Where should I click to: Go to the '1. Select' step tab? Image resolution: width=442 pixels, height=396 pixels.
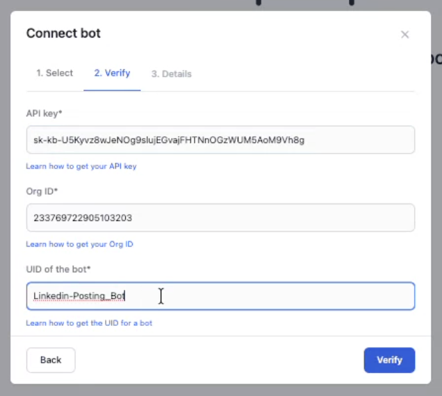[x=54, y=73]
